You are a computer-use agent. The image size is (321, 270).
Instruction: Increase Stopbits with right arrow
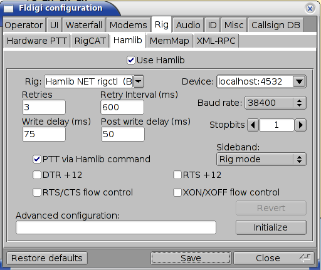coord(300,125)
